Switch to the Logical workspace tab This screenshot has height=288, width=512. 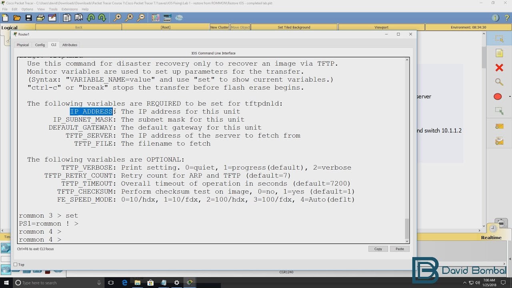click(10, 28)
